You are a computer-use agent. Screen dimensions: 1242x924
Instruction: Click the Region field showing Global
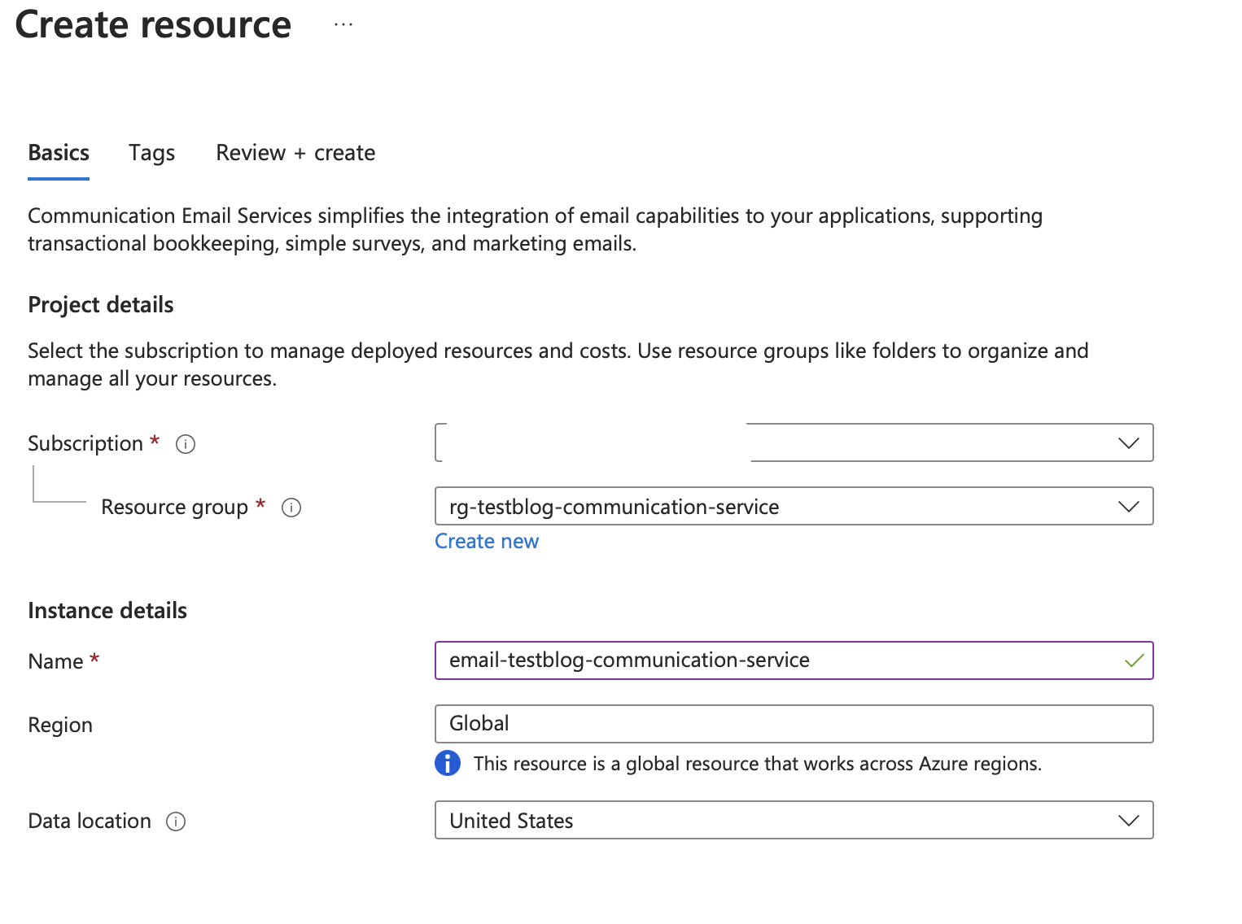pos(733,723)
